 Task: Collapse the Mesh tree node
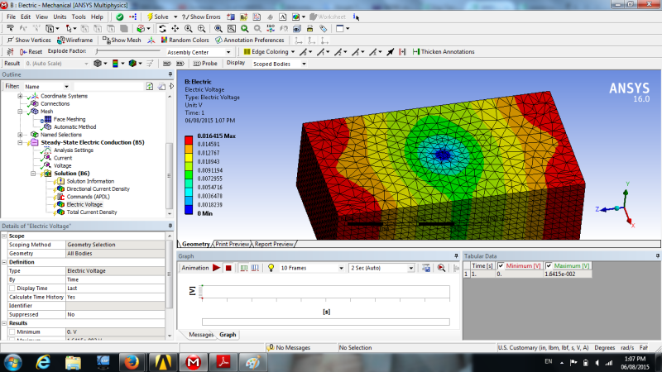coord(20,112)
